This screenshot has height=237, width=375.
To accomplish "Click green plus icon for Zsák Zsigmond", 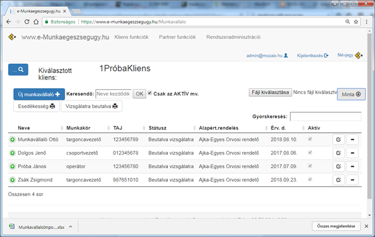I will click(12, 180).
